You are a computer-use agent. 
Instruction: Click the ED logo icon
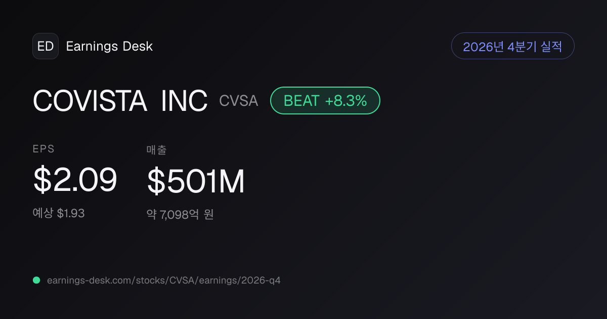pos(46,46)
